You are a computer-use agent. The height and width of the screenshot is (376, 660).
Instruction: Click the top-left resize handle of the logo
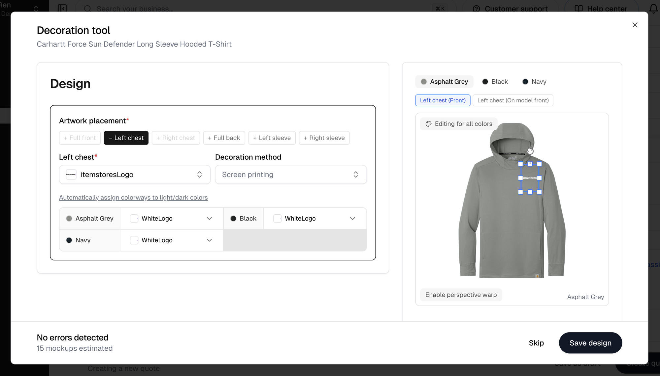pyautogui.click(x=520, y=164)
